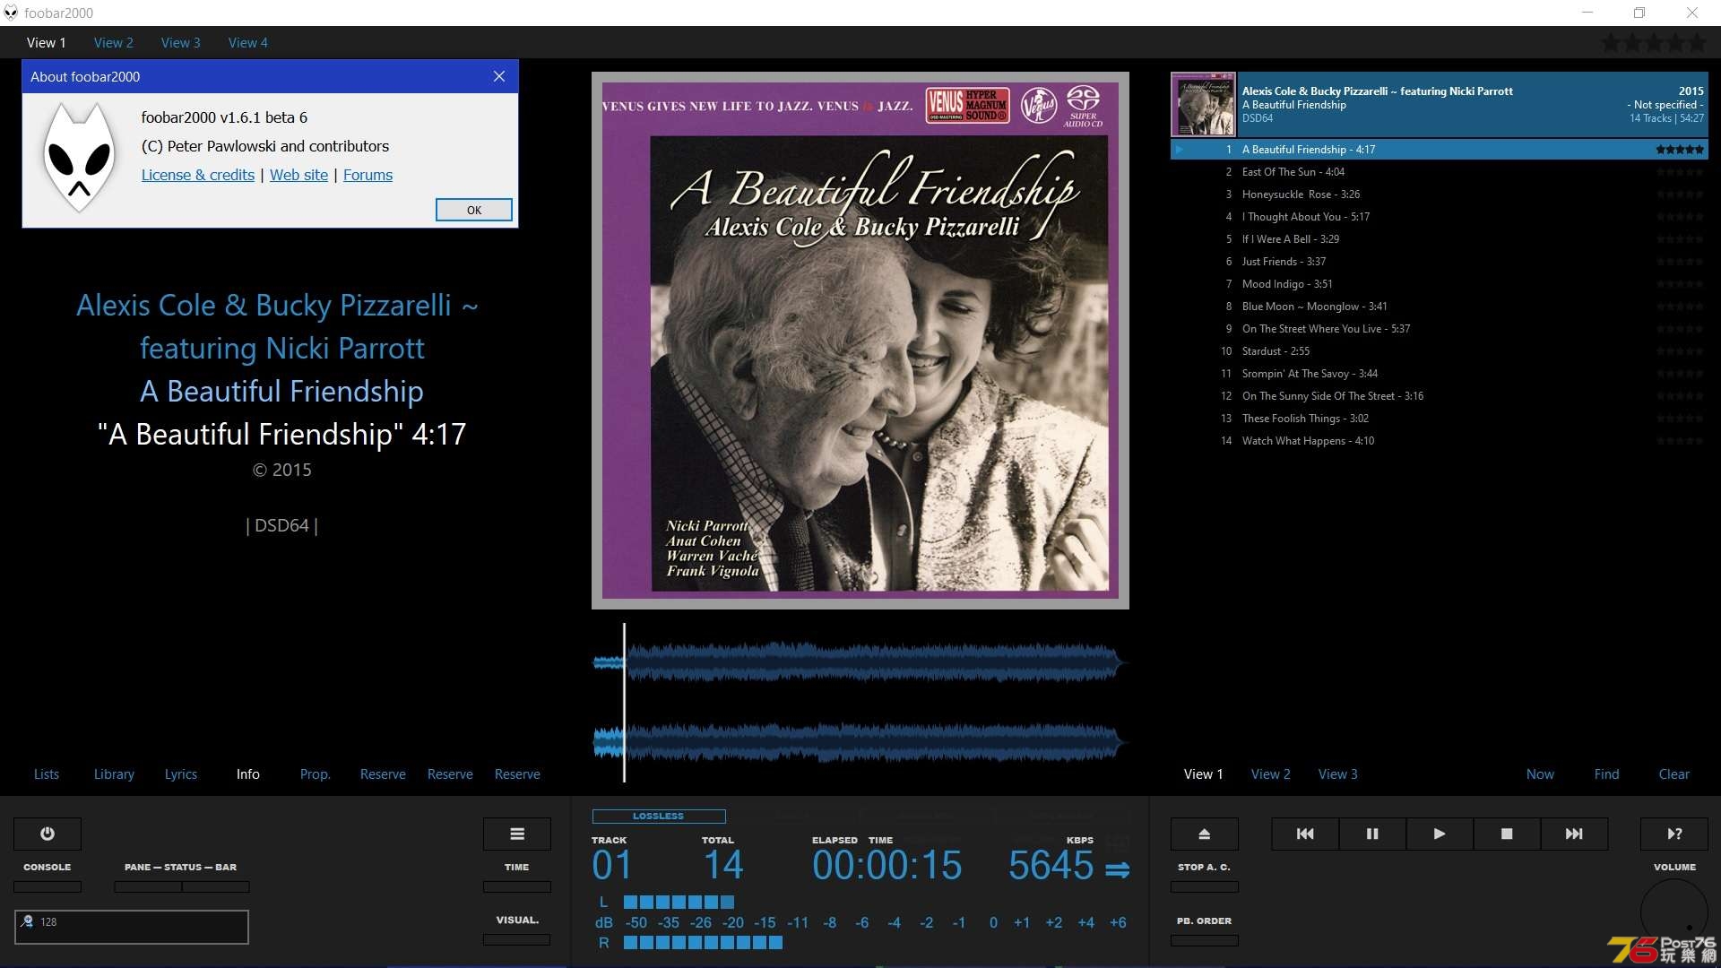Click the Skip to previous track icon
This screenshot has width=1721, height=968.
tap(1305, 834)
